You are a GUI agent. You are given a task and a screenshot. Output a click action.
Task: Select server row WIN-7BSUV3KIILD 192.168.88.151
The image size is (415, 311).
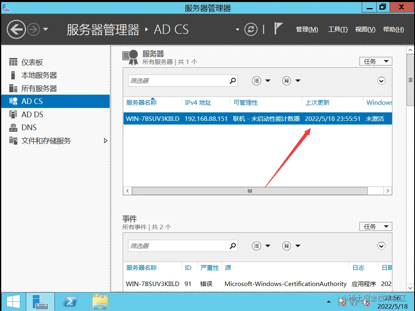coord(258,118)
